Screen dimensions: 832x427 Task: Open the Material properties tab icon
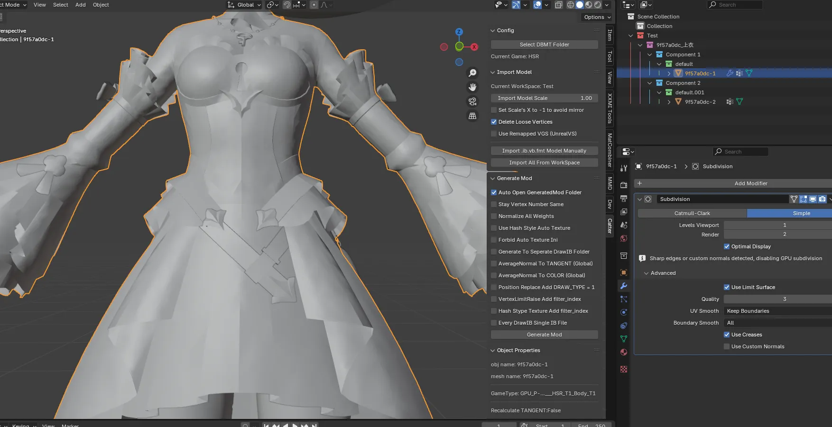click(624, 352)
